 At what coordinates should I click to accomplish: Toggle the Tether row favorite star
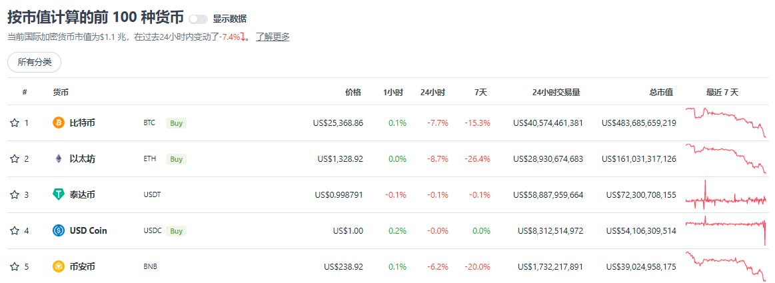tap(14, 194)
